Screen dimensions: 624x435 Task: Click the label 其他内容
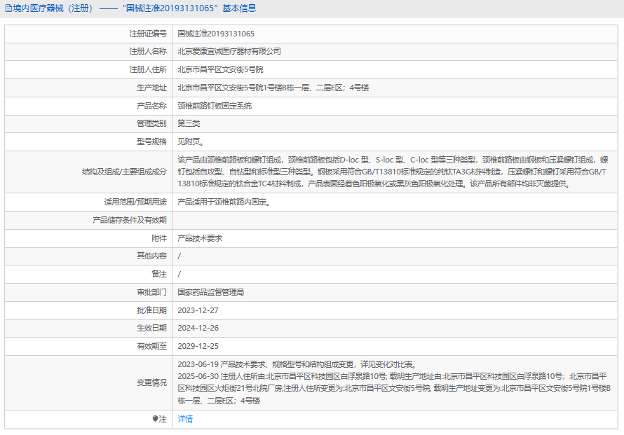point(151,256)
